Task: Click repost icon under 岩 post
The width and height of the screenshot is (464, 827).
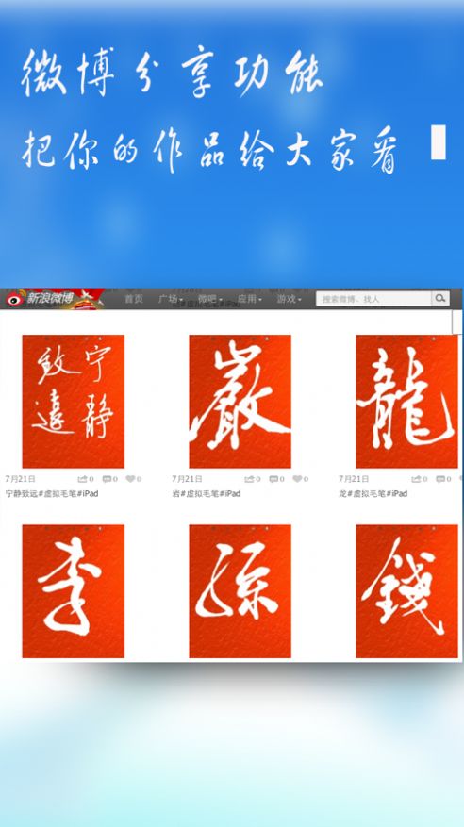Action: (250, 479)
